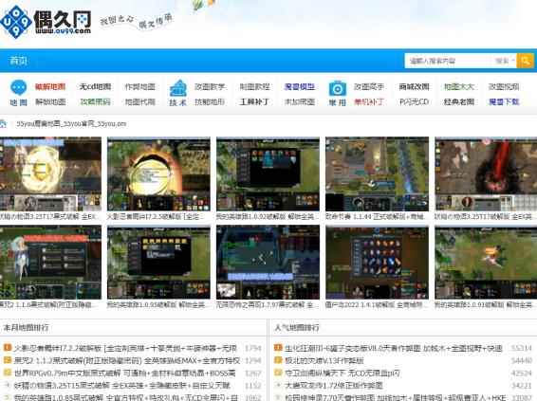Open the red beam map thumbnail in top row
This screenshot has height=401, width=537.
pos(486,173)
